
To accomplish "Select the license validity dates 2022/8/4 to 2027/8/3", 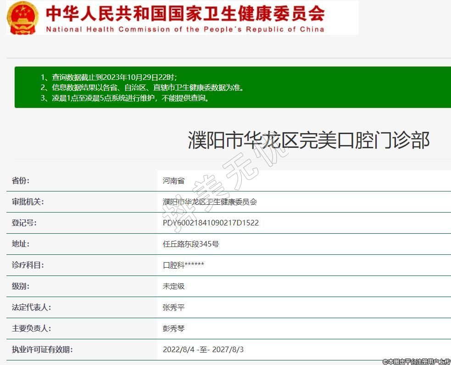I will click(x=203, y=349).
